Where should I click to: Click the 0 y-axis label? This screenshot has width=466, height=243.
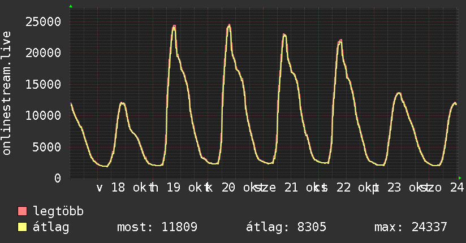(58, 178)
